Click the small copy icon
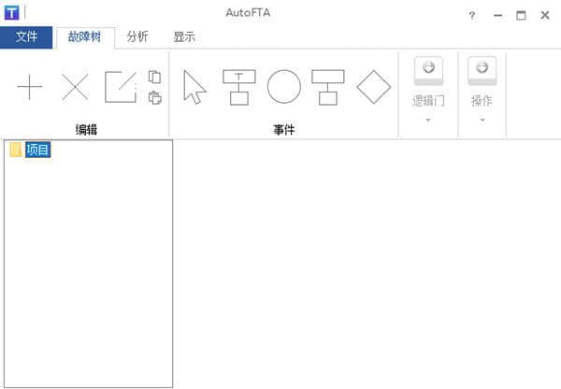The image size is (561, 389). [x=155, y=77]
